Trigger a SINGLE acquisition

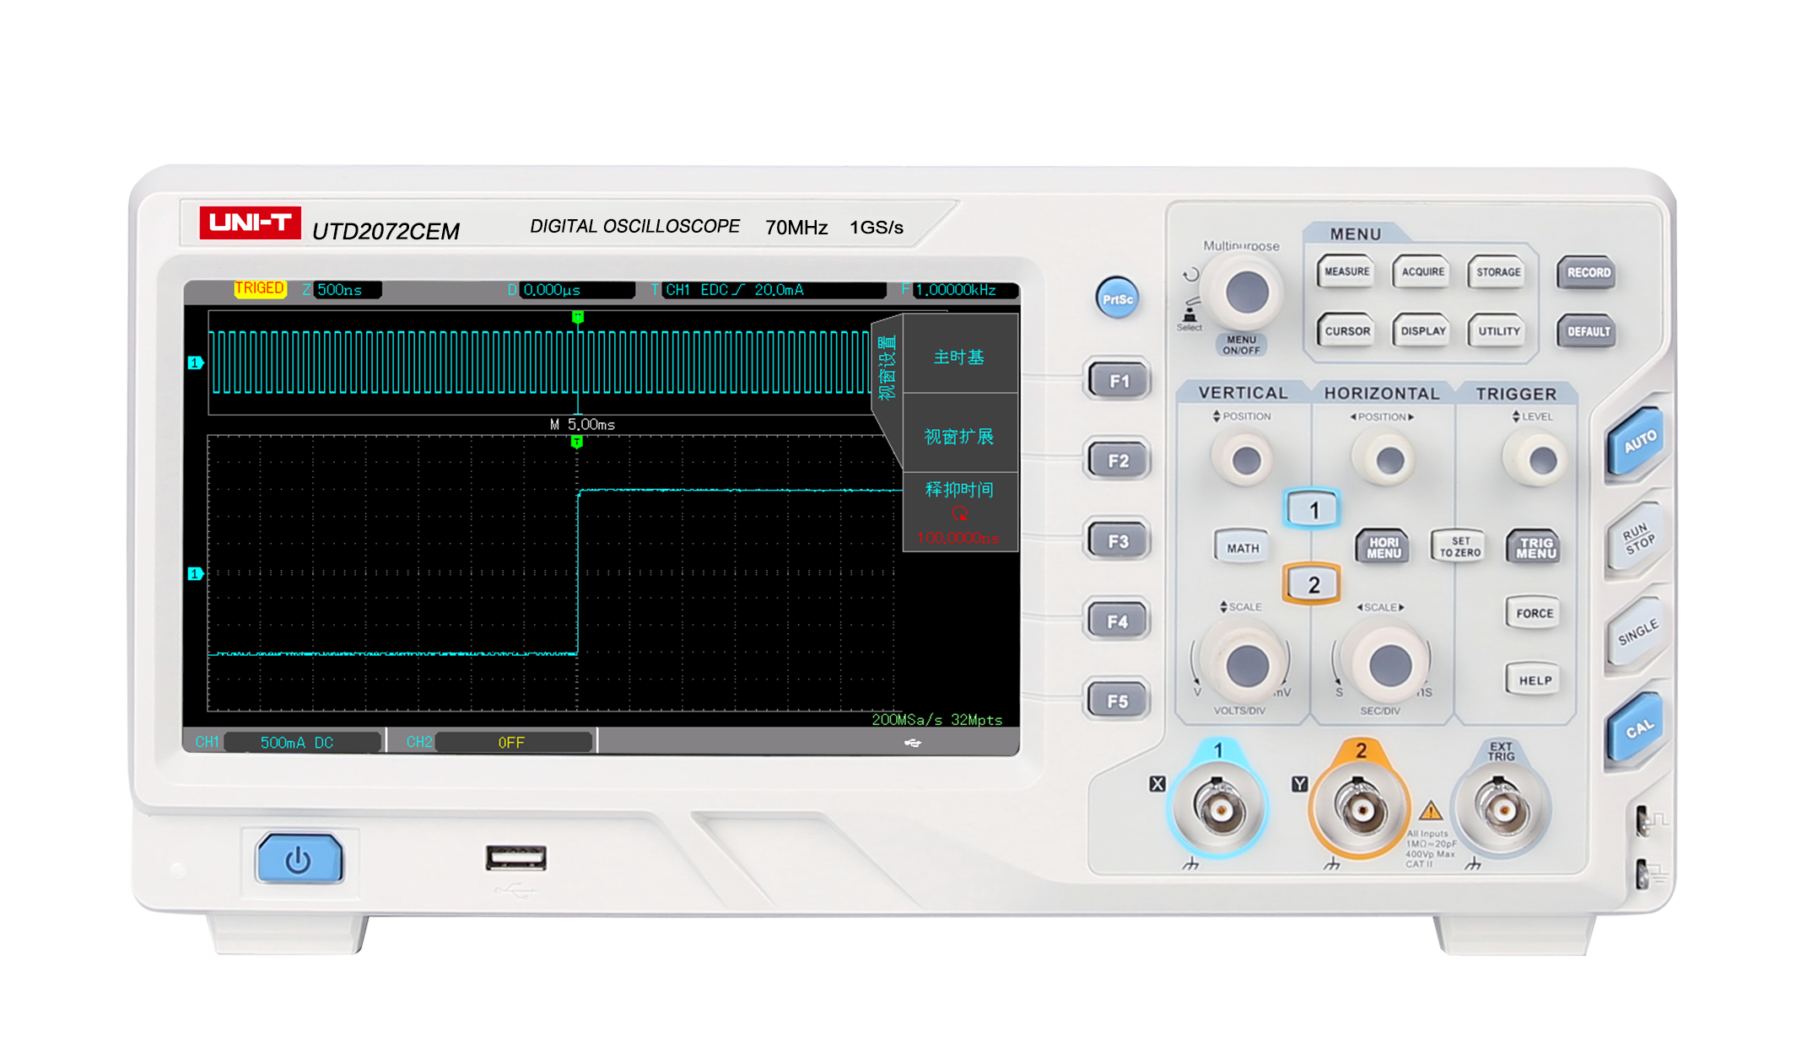pos(1637,632)
